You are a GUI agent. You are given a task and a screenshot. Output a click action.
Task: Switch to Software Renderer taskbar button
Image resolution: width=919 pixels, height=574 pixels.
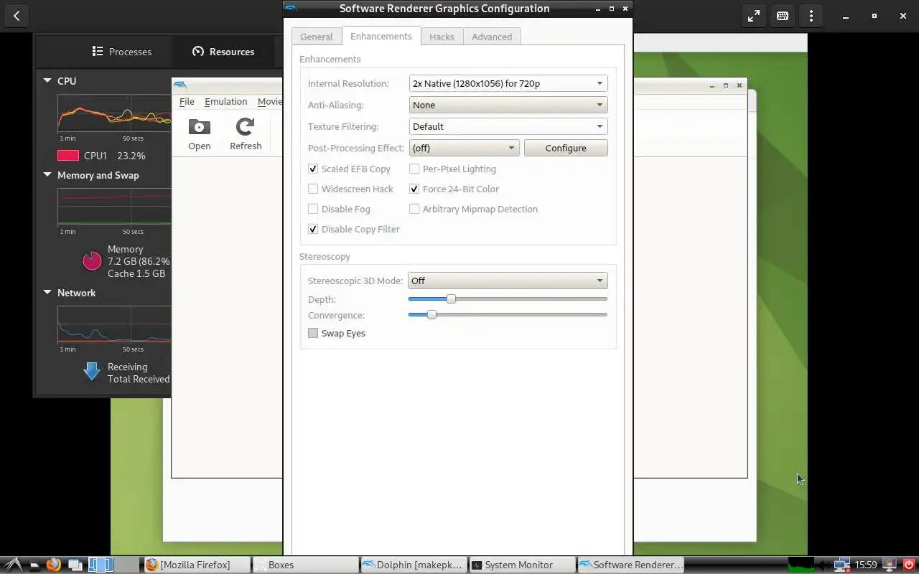[630, 565]
